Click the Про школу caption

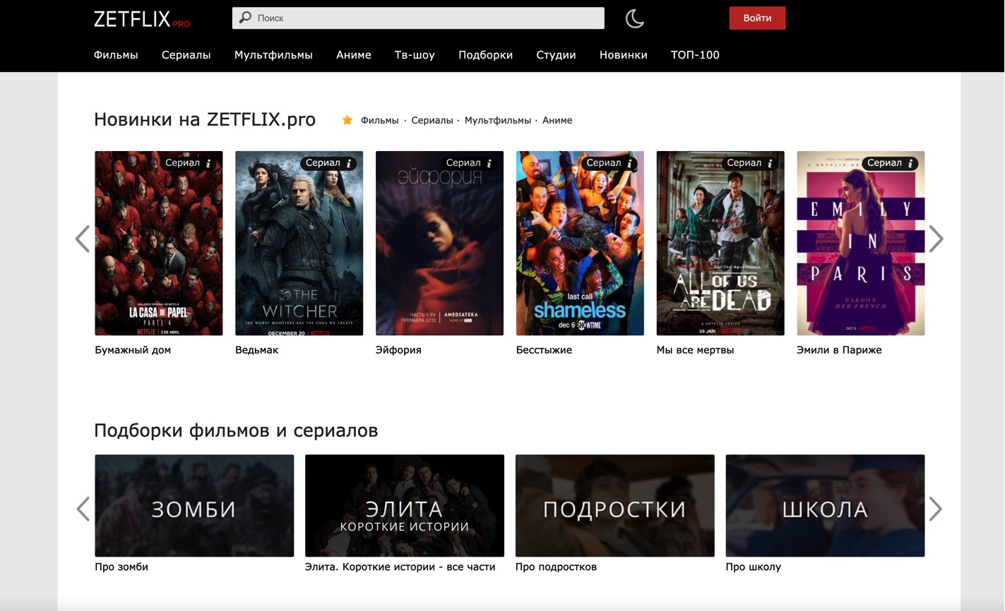click(754, 567)
